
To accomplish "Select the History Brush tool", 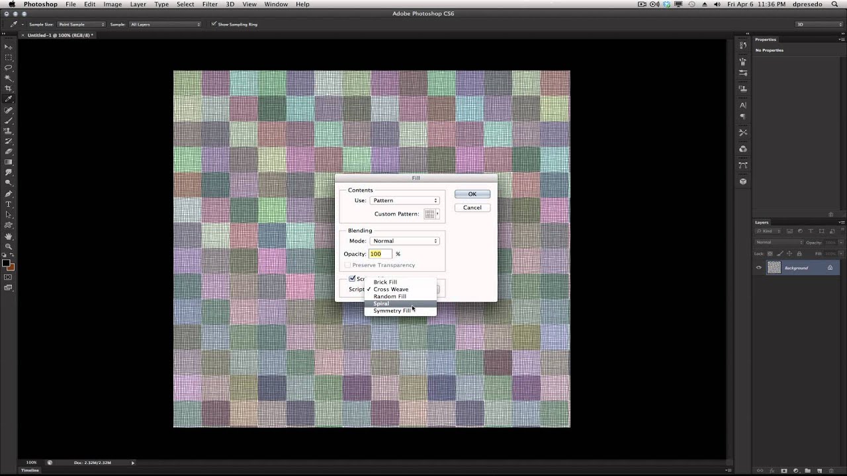I will (x=9, y=141).
